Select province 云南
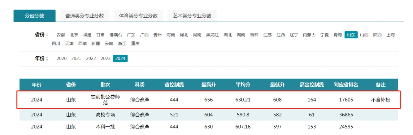Screen dimensions: 413x135 point(109,43)
